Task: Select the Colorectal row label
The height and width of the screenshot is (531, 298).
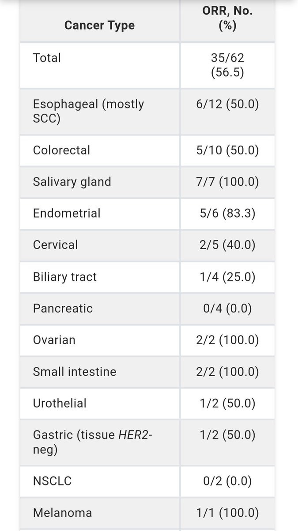Action: (x=61, y=150)
